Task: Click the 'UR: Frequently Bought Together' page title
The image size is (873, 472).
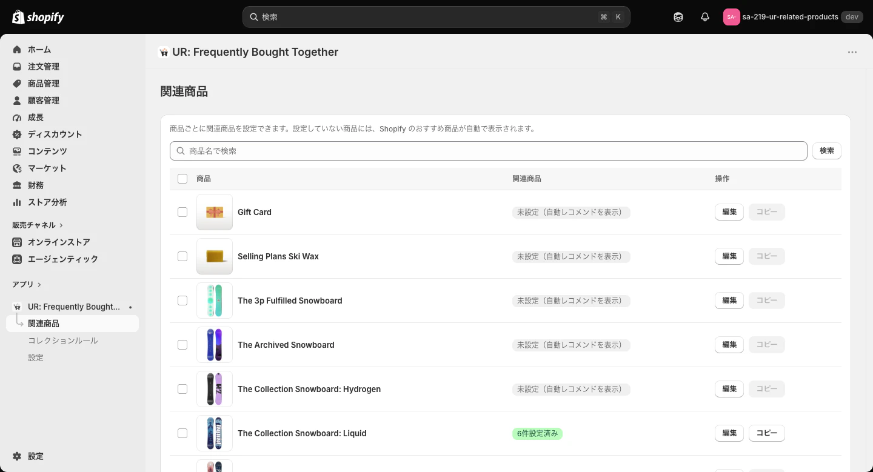Action: pos(255,52)
